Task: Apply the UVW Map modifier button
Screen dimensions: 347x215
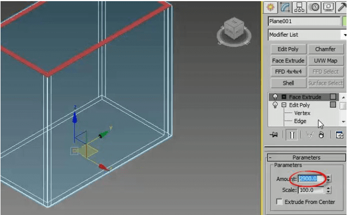Action: (x=325, y=60)
